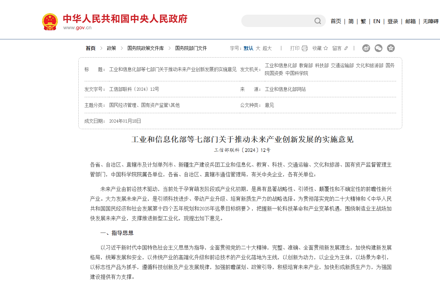
Task: Share the page via WeChat icon
Action: point(379,48)
